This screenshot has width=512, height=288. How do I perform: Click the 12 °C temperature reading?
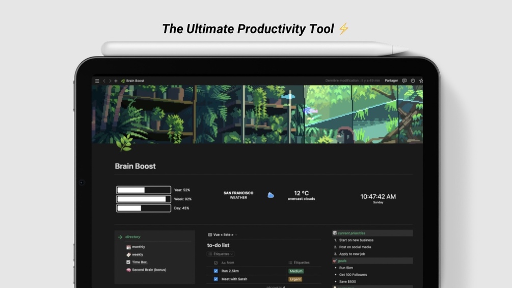tap(302, 193)
